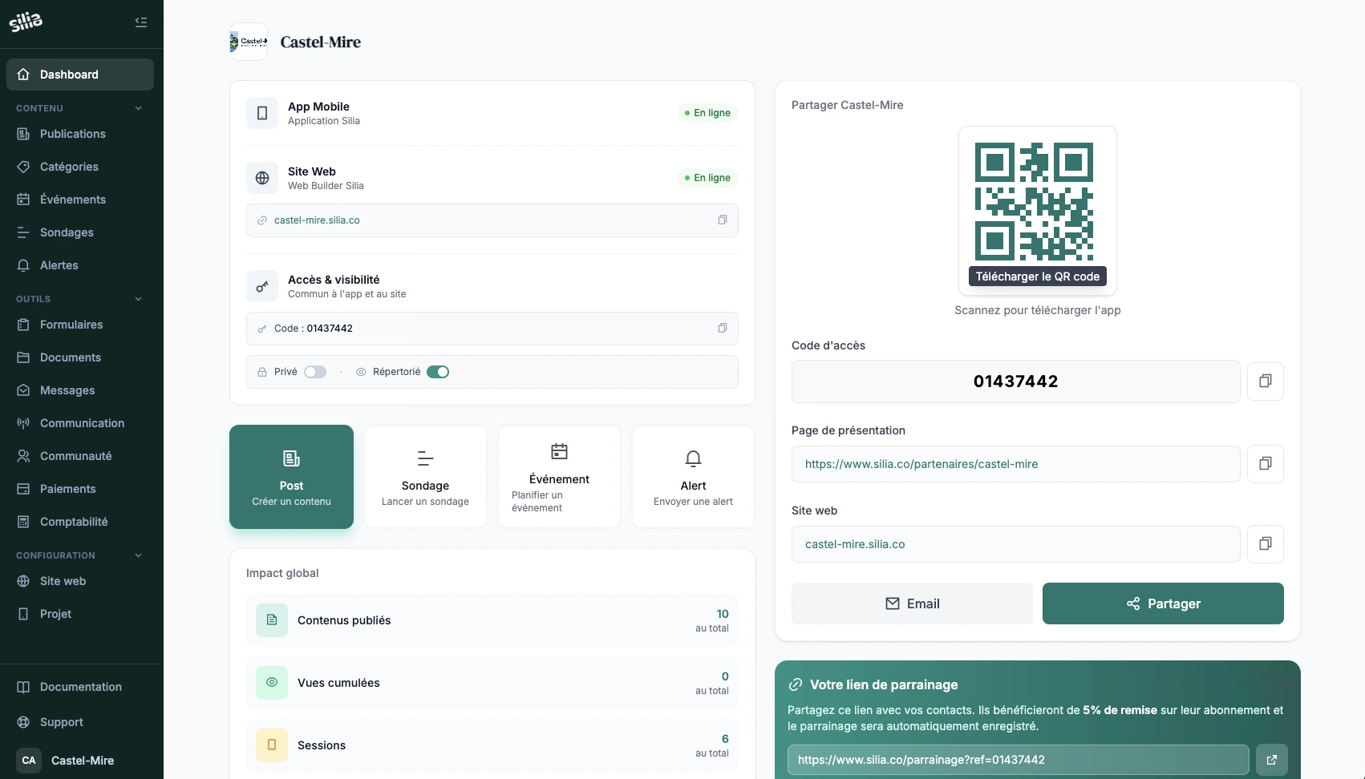The height and width of the screenshot is (779, 1365).
Task: Go to Sondages in the sidebar
Action: click(x=80, y=232)
